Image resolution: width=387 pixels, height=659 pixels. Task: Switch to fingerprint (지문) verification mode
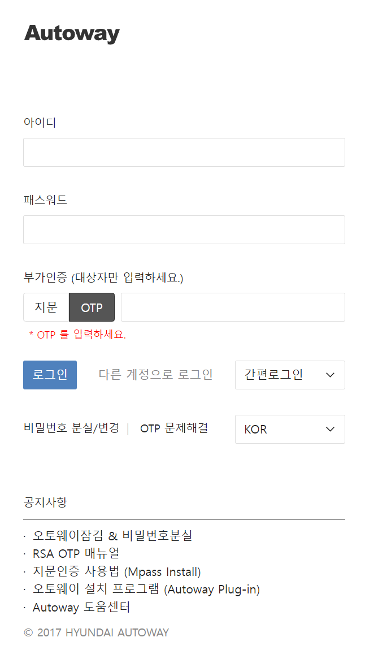[x=45, y=307]
